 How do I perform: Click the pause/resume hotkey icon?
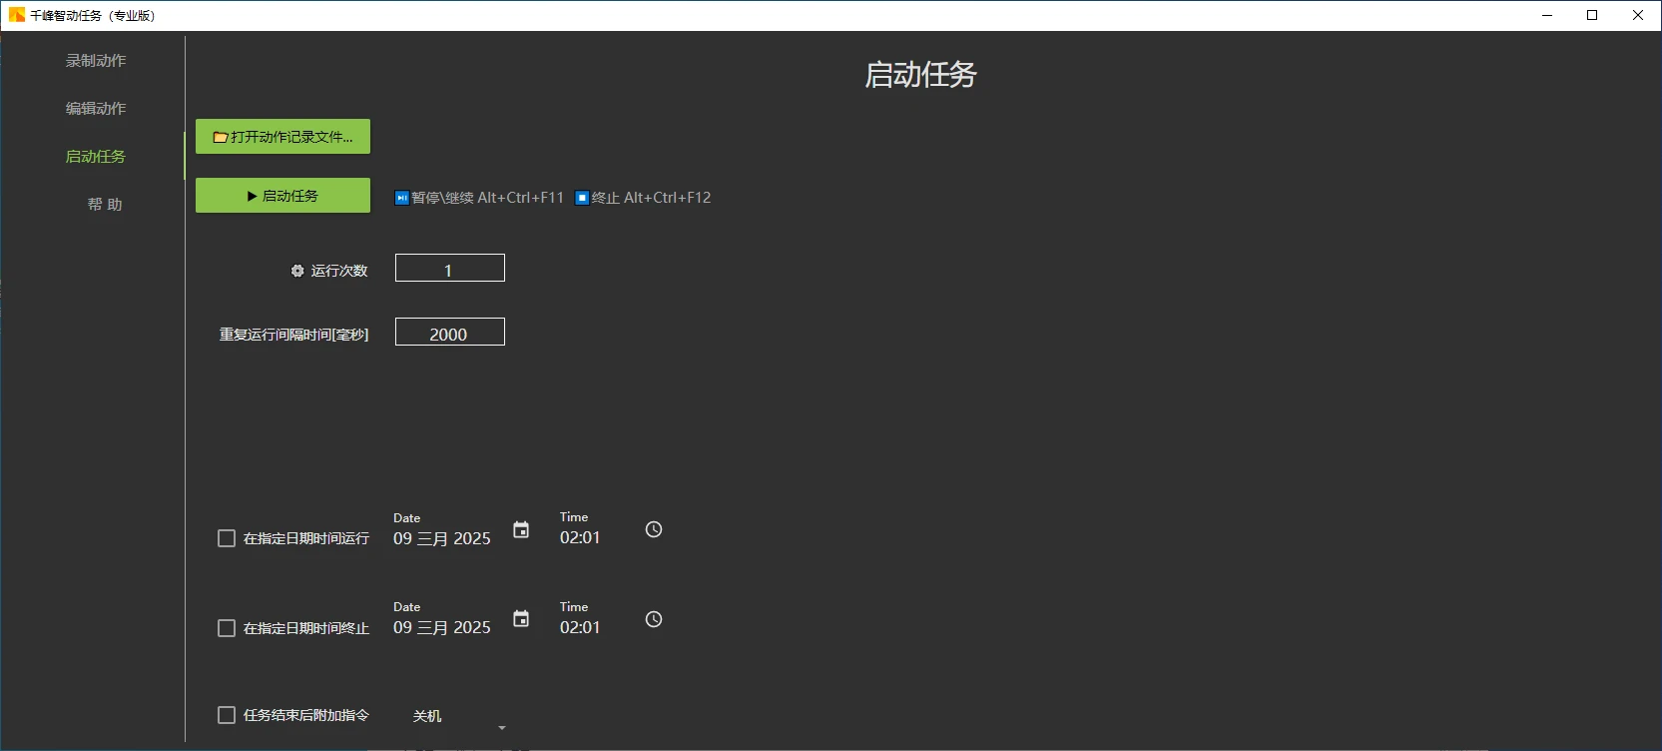[401, 198]
